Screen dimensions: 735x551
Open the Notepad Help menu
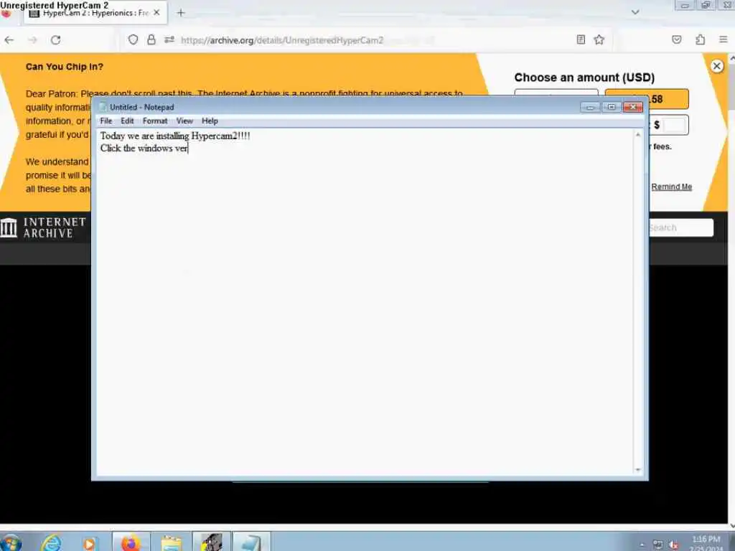[x=210, y=121]
